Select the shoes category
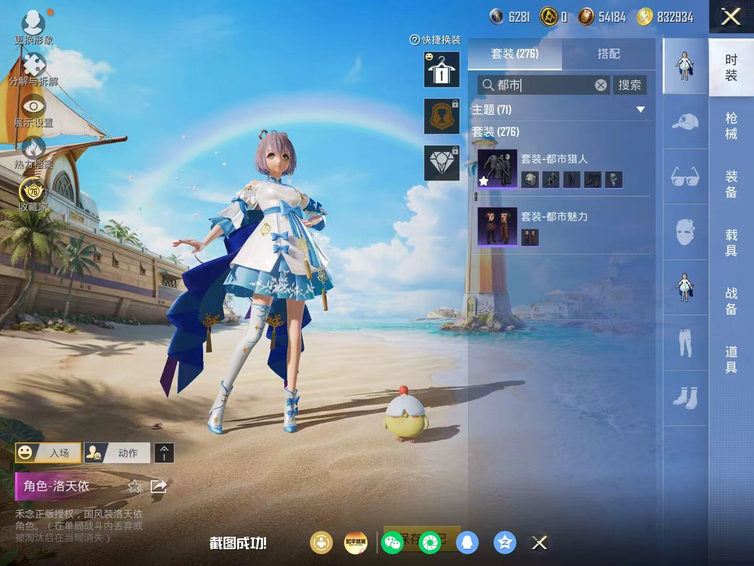Screen dimensions: 754x566 [x=685, y=398]
